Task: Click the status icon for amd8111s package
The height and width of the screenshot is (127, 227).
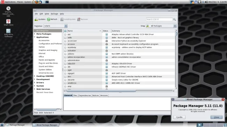Action: pos(107,83)
